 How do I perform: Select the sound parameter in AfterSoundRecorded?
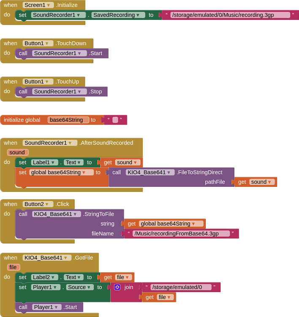pos(18,152)
